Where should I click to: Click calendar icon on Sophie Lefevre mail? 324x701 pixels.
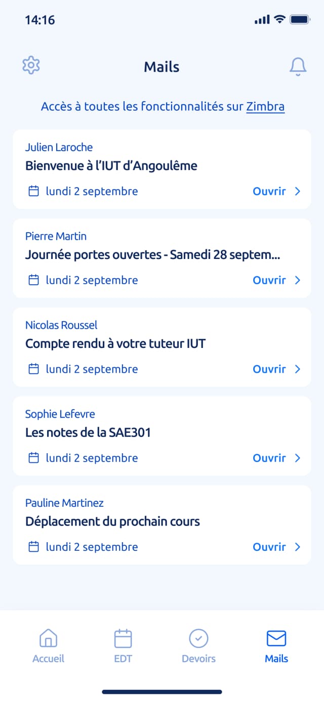pyautogui.click(x=33, y=458)
